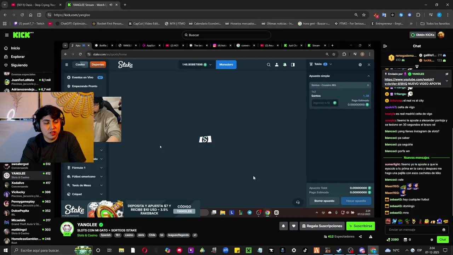
Task: Expand Críquet category
Action: coord(85,194)
